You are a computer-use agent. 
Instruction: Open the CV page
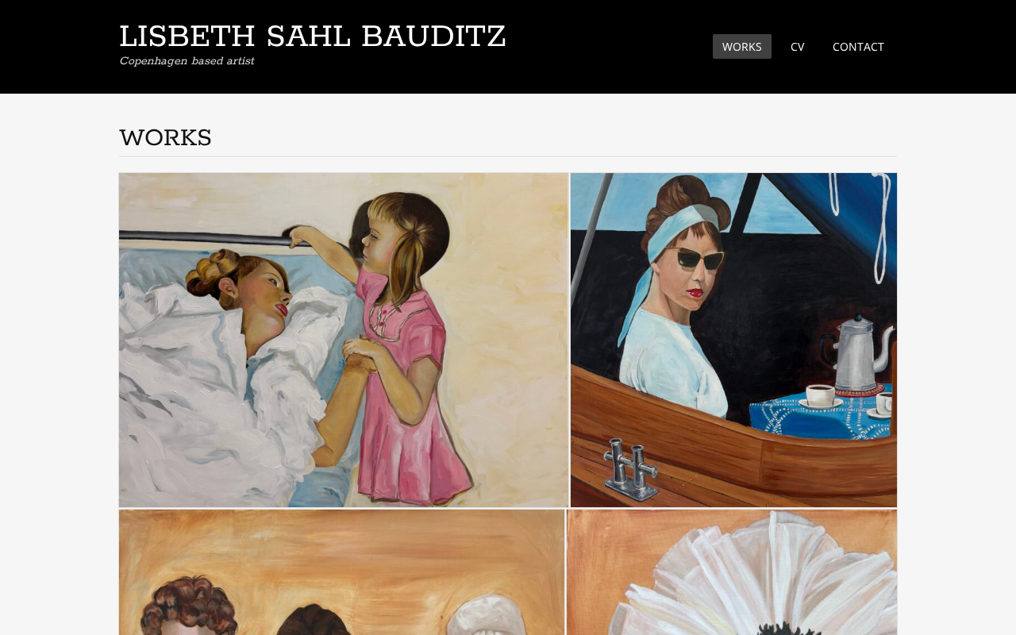pos(797,46)
